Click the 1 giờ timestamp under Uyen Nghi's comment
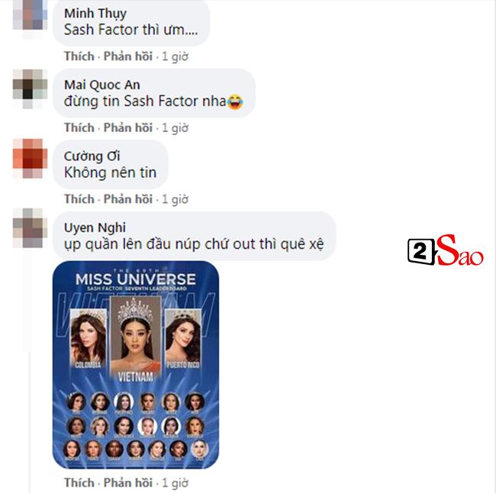This screenshot has height=493, width=496. (x=176, y=483)
